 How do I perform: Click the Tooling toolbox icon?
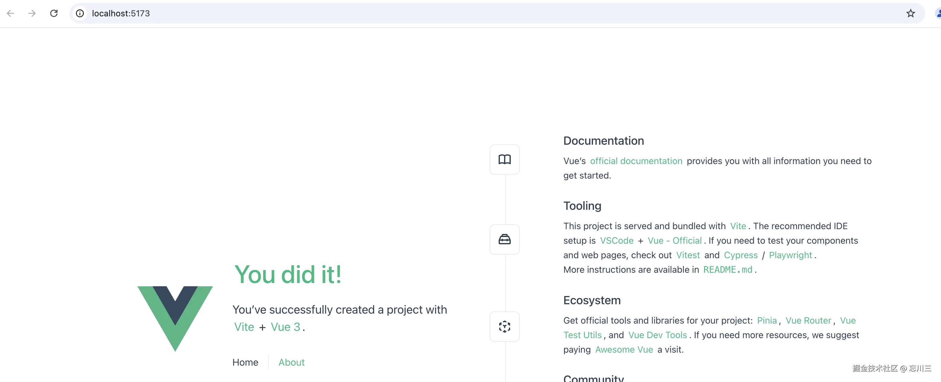tap(504, 239)
